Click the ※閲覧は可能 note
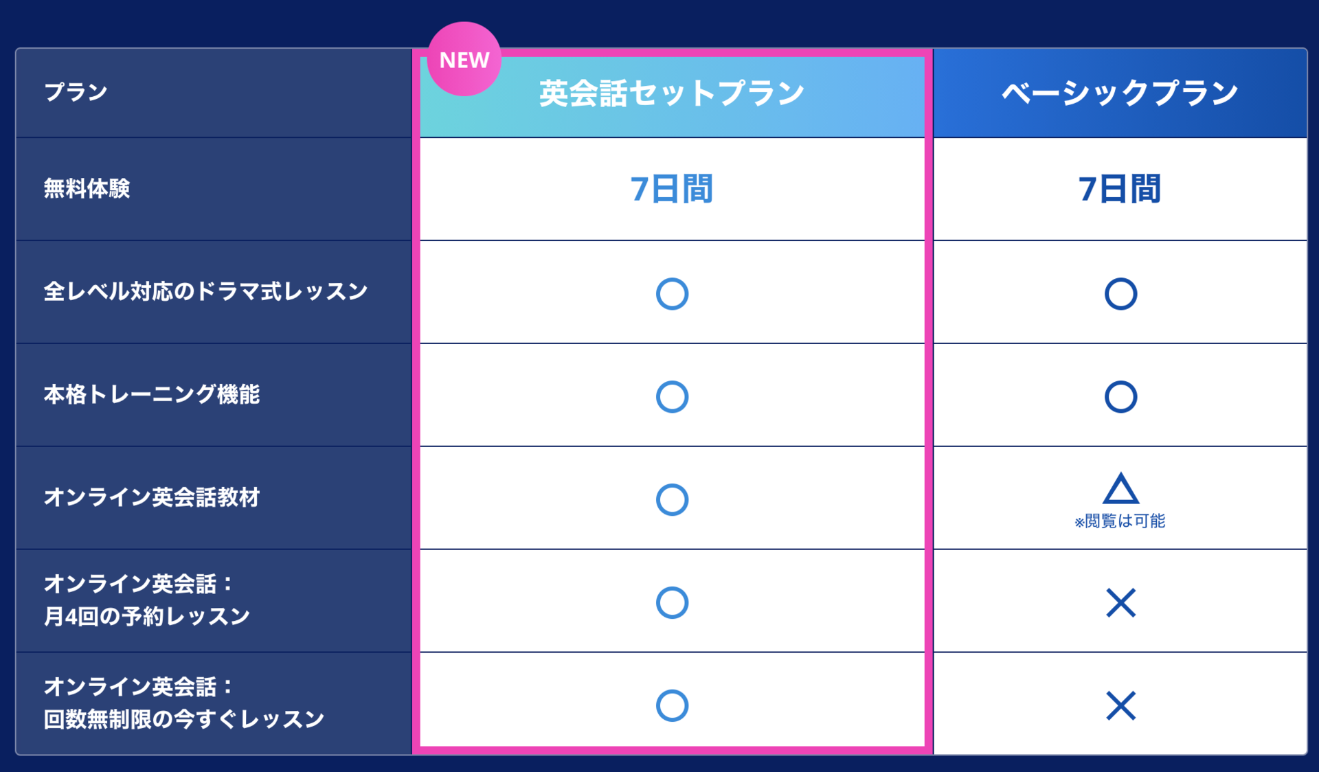 (1120, 521)
